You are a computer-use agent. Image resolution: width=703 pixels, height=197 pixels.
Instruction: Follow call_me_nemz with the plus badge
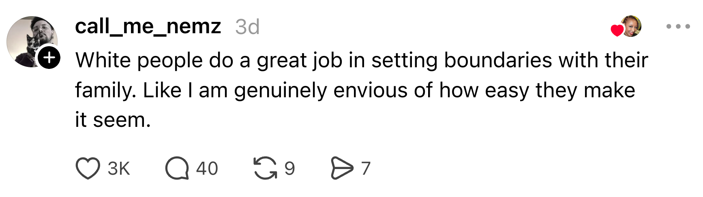click(x=49, y=58)
